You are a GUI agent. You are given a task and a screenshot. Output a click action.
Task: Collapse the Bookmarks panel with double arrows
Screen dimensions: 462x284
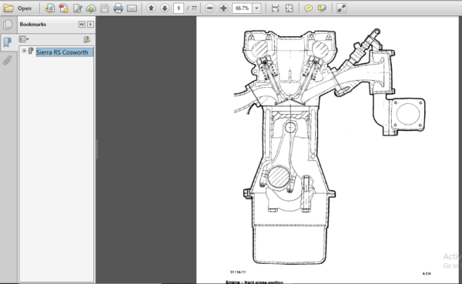coord(82,24)
